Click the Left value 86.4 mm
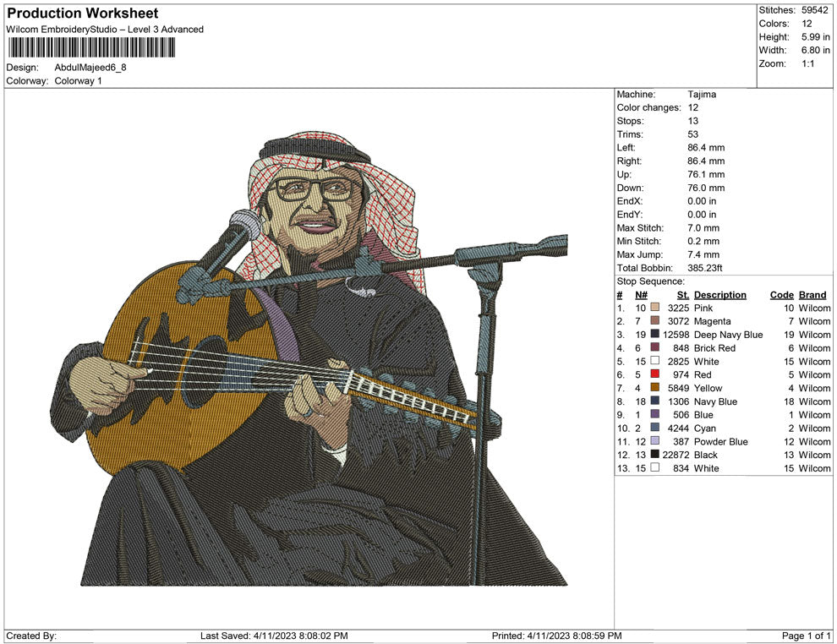The width and height of the screenshot is (837, 644). (706, 148)
